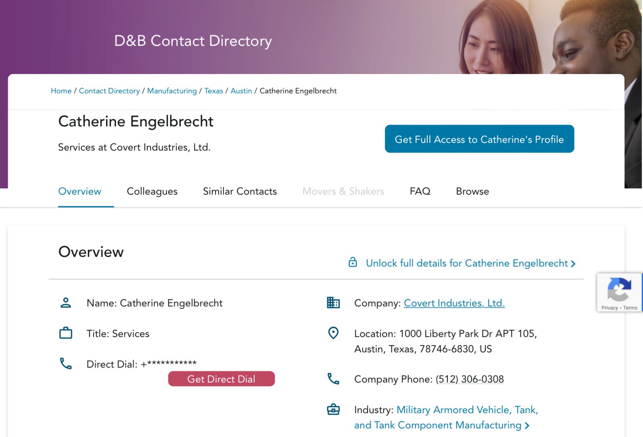Click the D&B Contact Directory header title
The image size is (643, 437).
click(193, 41)
